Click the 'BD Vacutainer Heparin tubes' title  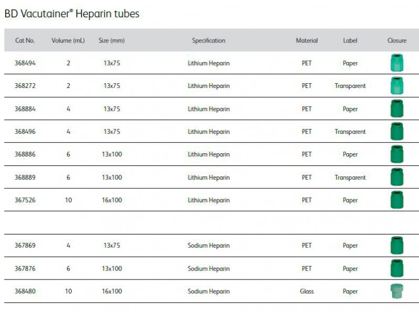pyautogui.click(x=72, y=14)
